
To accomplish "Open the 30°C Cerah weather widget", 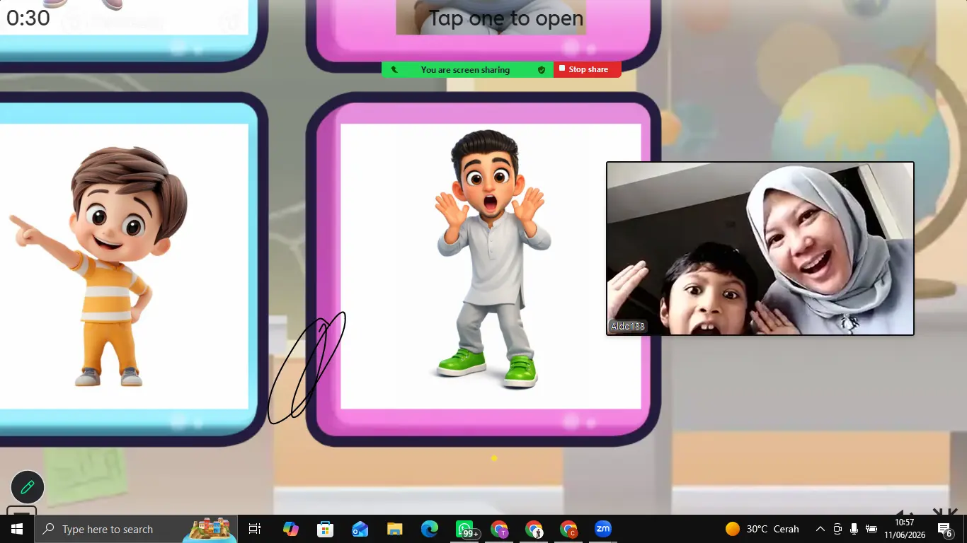I will 762,529.
